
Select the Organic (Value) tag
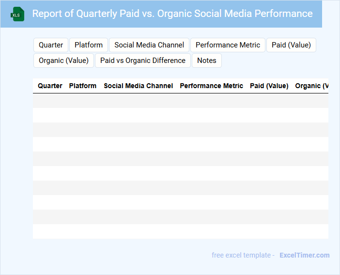click(63, 61)
